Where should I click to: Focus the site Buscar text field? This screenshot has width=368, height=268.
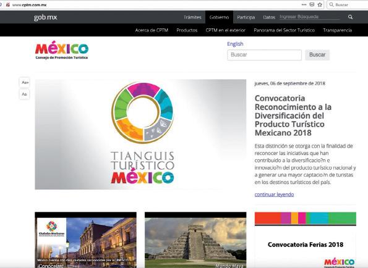tap(265, 55)
